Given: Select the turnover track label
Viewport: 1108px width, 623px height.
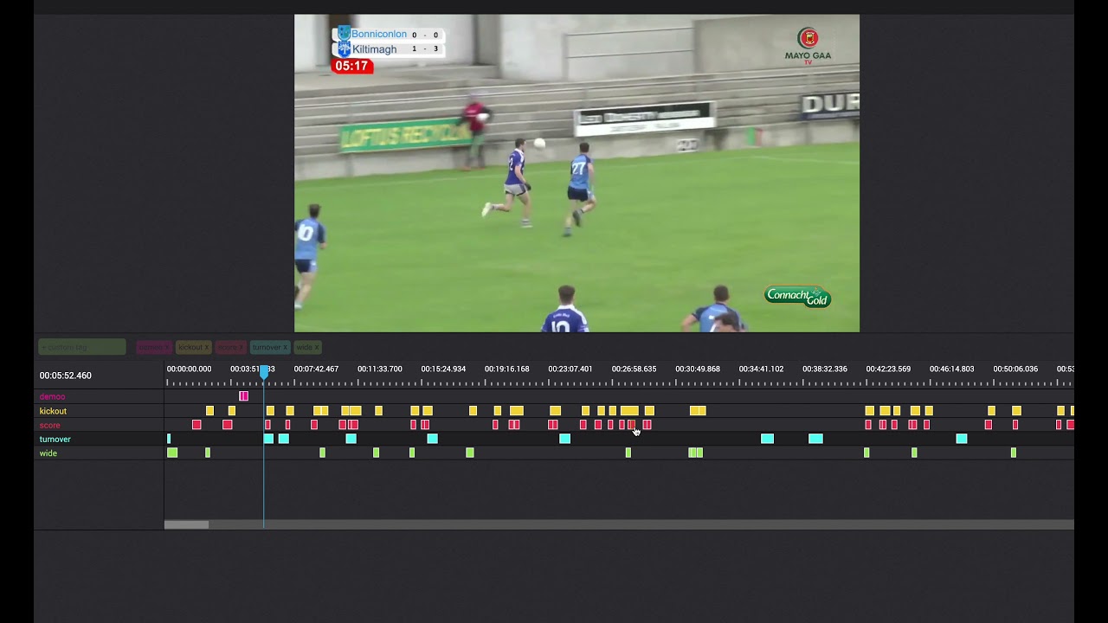Looking at the screenshot, I should coord(55,439).
